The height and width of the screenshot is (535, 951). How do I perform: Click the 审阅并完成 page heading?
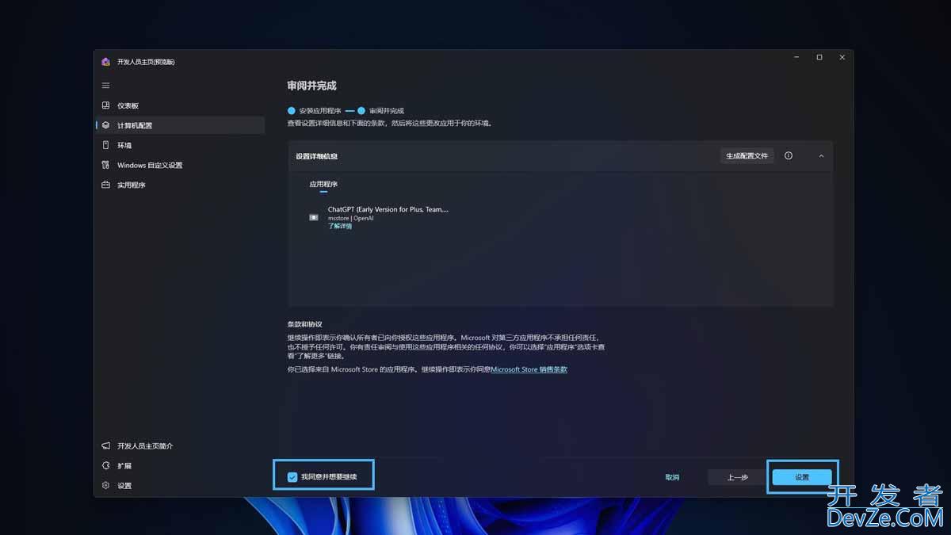point(312,86)
